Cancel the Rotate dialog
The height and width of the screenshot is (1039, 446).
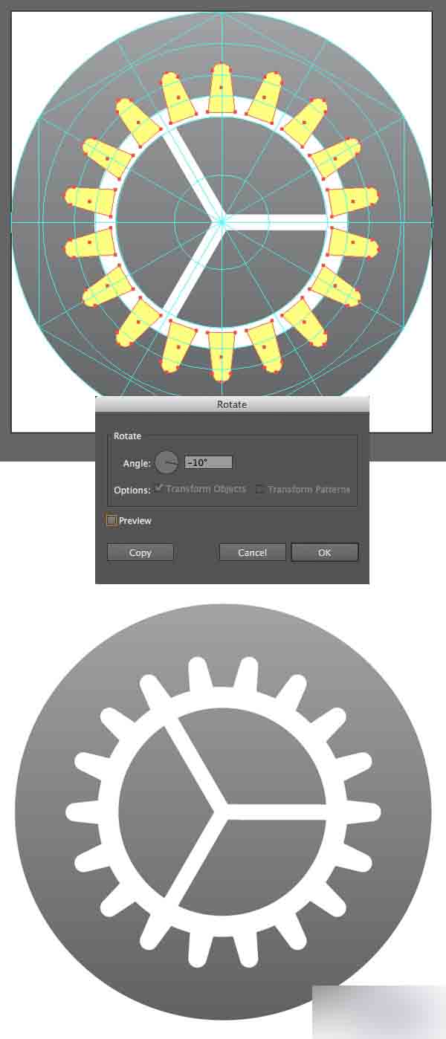click(x=252, y=552)
